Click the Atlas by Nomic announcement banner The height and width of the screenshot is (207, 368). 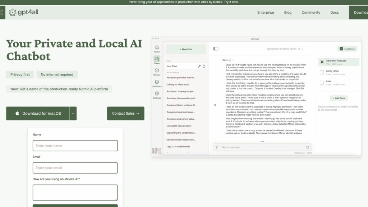(184, 2)
